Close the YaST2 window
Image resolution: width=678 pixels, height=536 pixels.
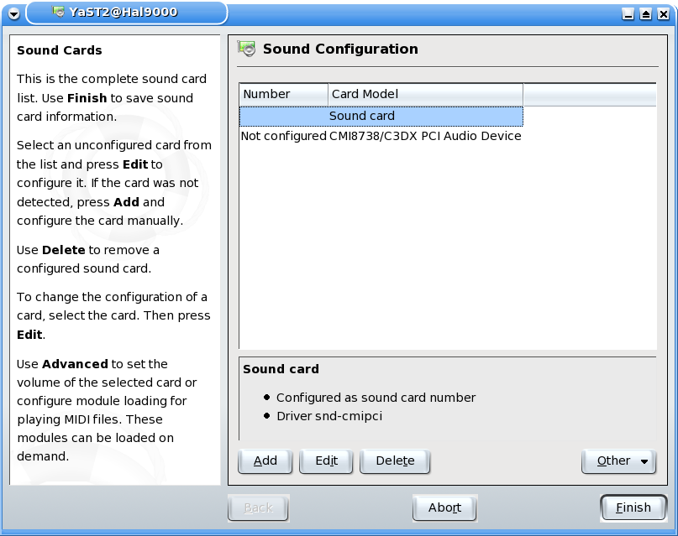664,13
